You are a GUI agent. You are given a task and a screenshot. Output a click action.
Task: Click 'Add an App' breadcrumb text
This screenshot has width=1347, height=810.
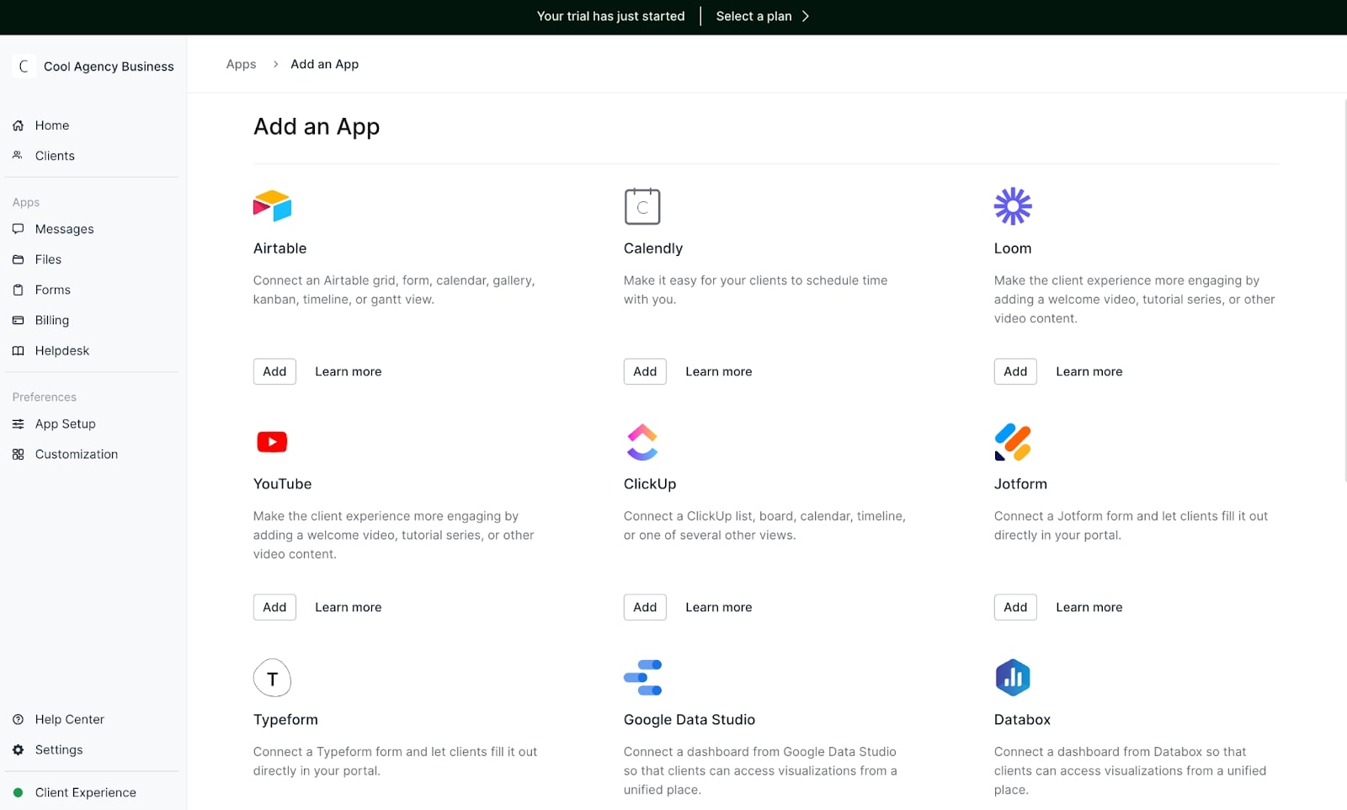click(x=325, y=64)
